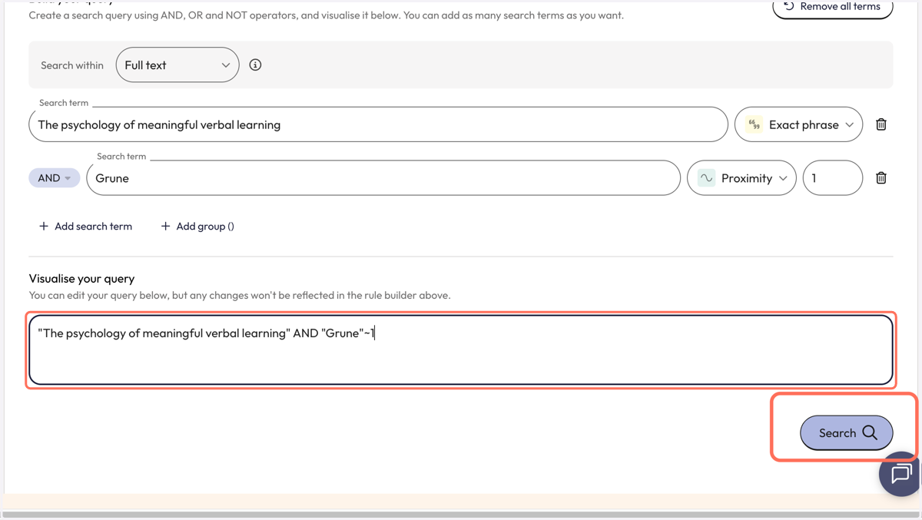Screen dimensions: 922x520
Task: Click the horizontal scrollbar at page bottom
Action: [461, 515]
